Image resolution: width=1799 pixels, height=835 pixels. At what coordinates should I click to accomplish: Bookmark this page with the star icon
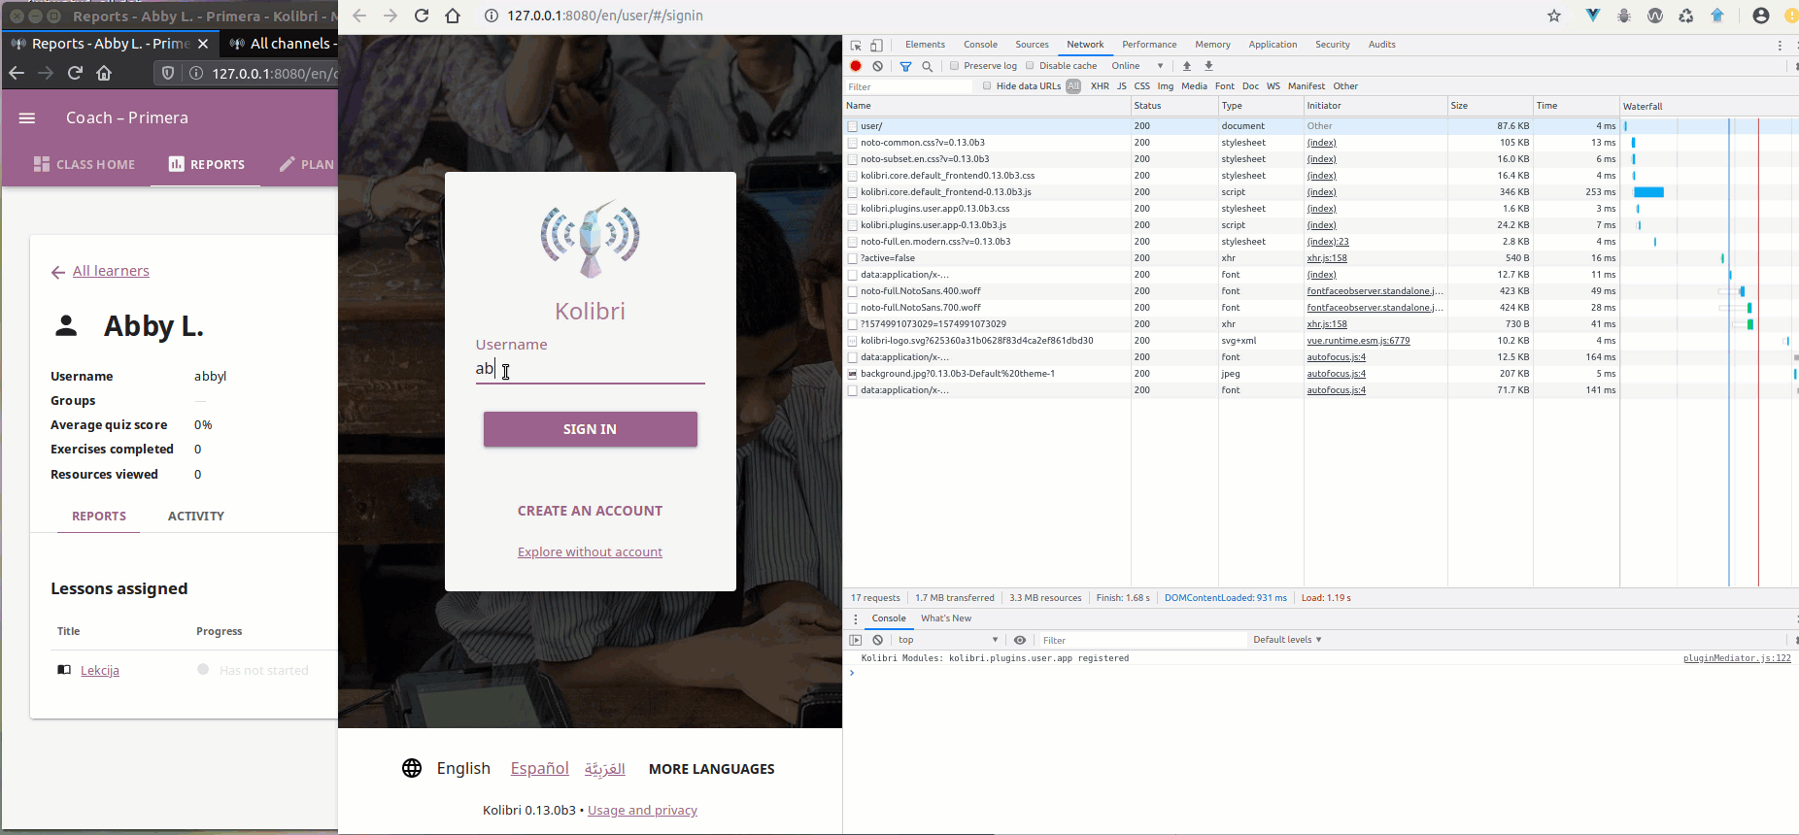(x=1554, y=16)
